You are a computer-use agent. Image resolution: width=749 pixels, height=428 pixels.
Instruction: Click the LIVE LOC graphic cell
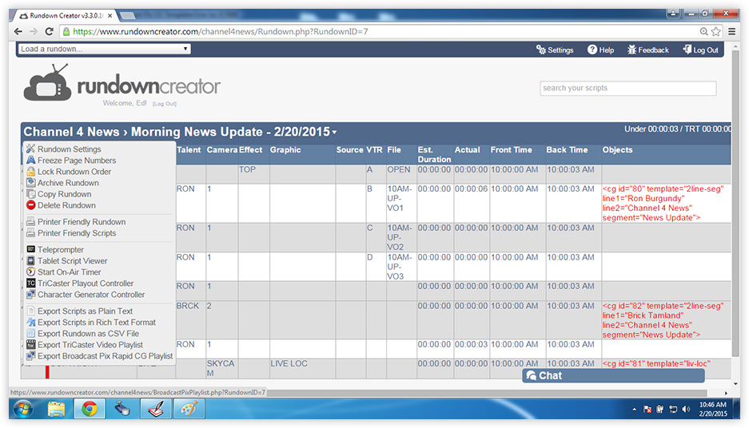point(302,368)
